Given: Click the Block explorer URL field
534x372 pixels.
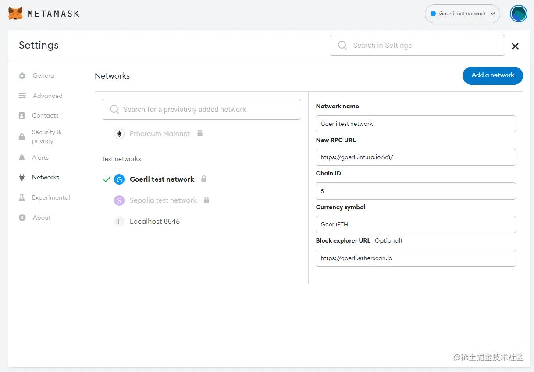Looking at the screenshot, I should (415, 258).
